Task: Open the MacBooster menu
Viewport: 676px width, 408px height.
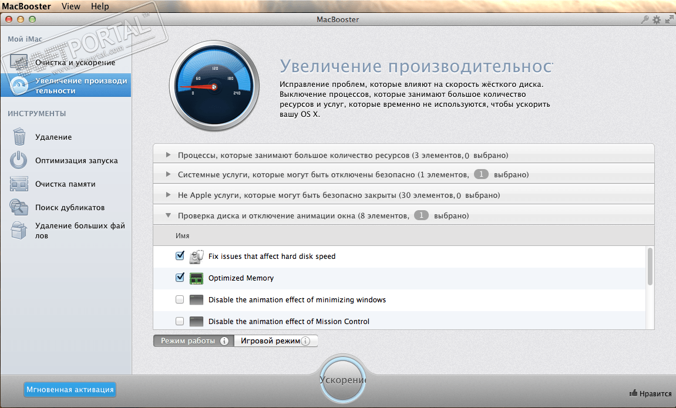Action: (26, 6)
